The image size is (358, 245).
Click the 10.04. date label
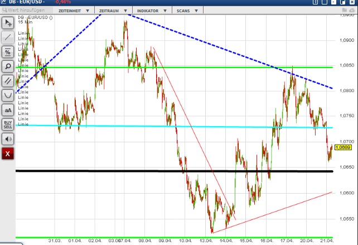tap(185, 241)
